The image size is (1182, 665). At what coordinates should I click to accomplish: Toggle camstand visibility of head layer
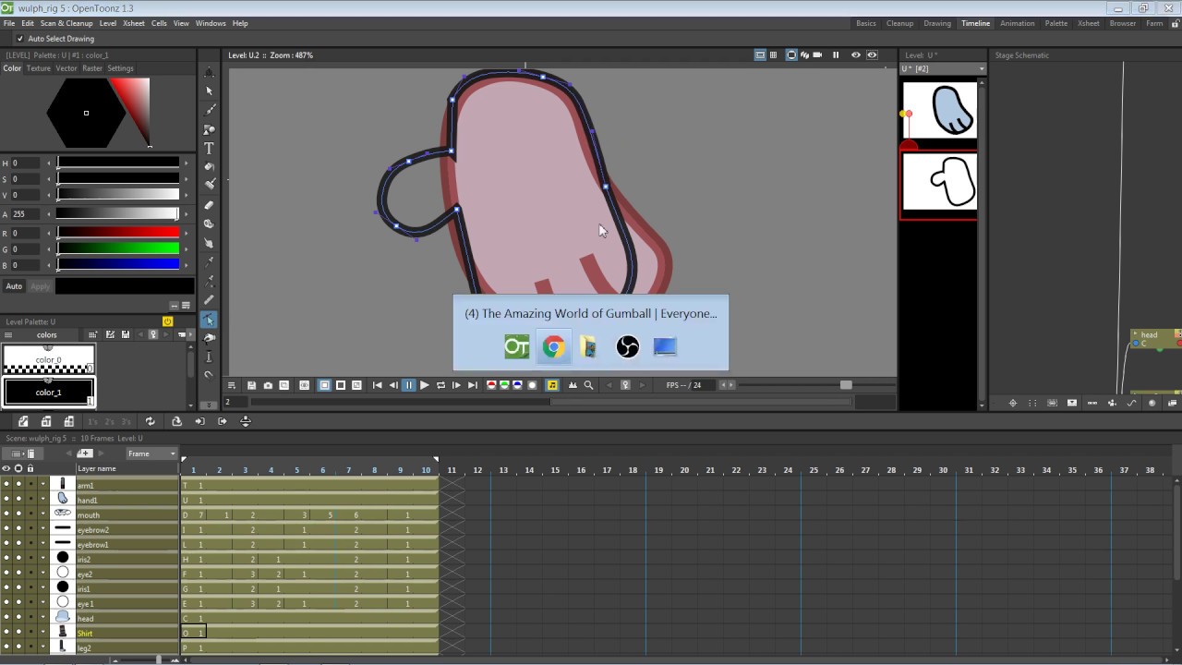18,619
